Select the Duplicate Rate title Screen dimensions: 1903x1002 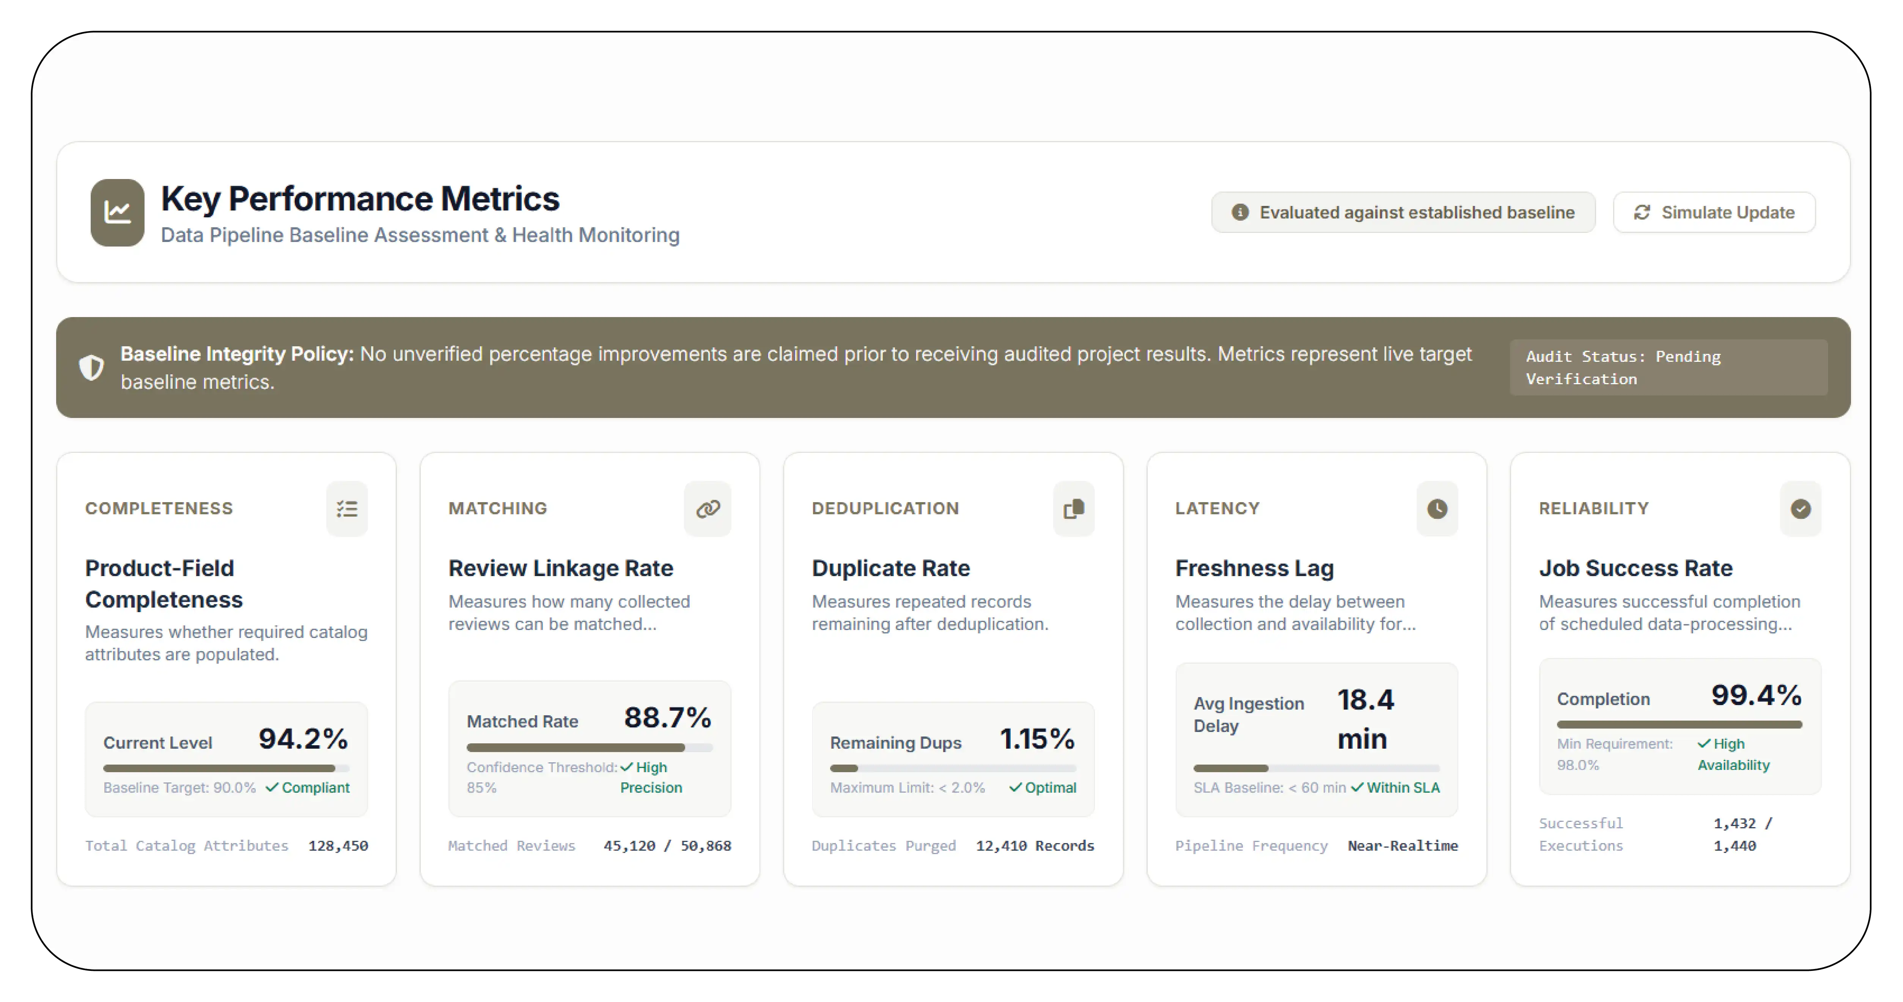coord(891,569)
